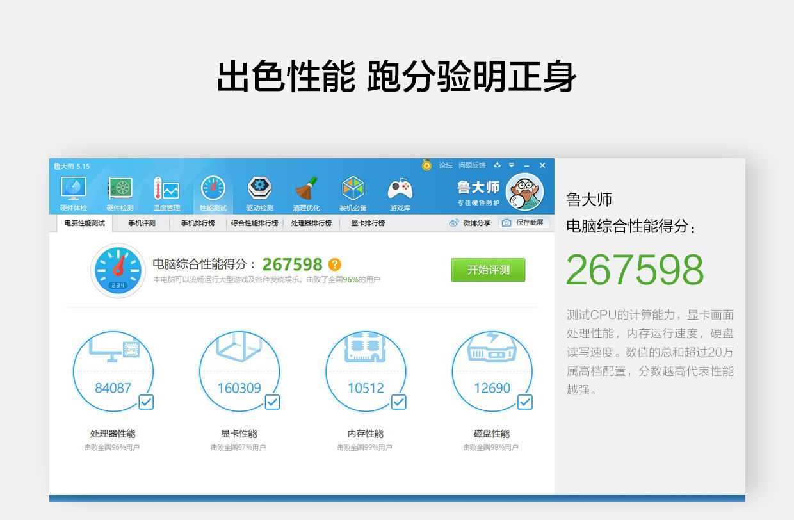Toggle the 显卡性能 graphics test checkbox
The height and width of the screenshot is (520, 794).
click(x=272, y=402)
